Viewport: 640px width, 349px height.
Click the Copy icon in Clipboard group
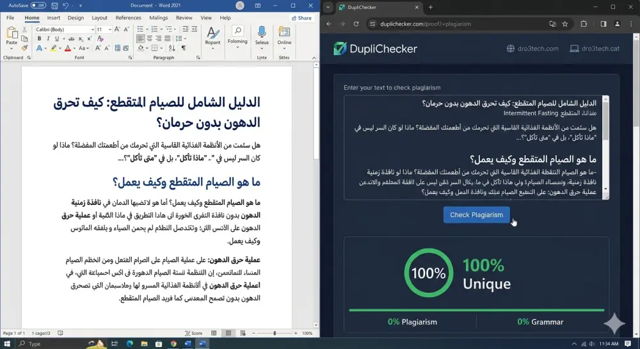coord(24,39)
